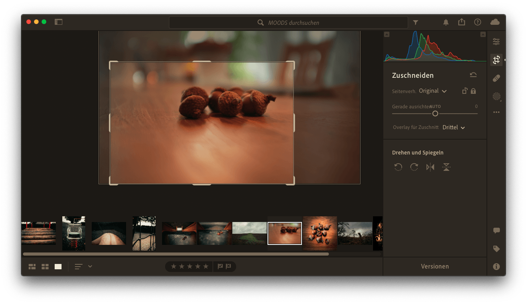This screenshot has width=527, height=304.
Task: Click the AUTO straighten button
Action: [x=435, y=107]
